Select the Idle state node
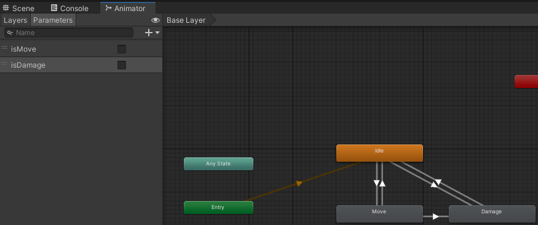This screenshot has height=225, width=538. tap(379, 153)
